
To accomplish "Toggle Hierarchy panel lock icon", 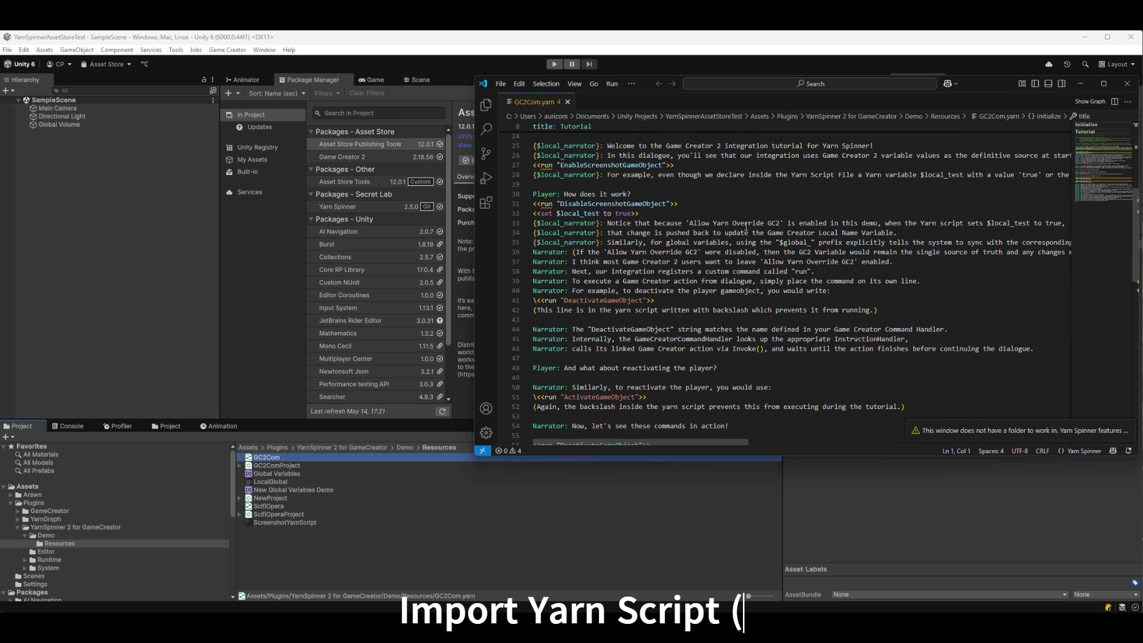I will 204,80.
